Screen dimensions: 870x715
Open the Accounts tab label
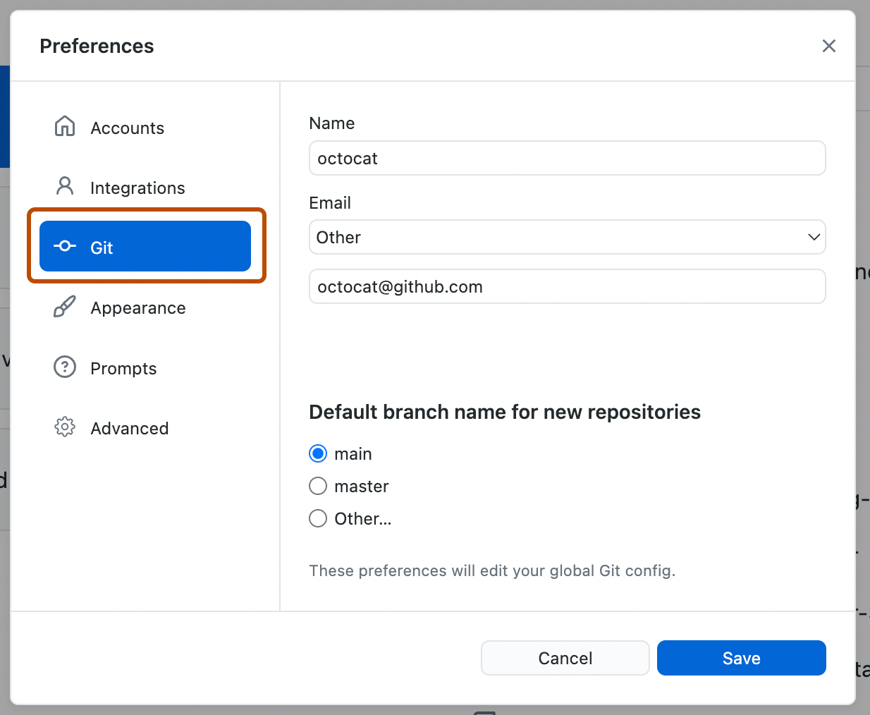coord(128,128)
